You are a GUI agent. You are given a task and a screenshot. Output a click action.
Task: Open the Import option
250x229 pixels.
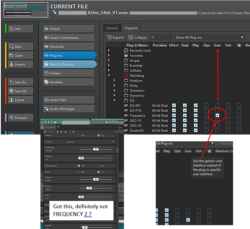(x=21, y=64)
